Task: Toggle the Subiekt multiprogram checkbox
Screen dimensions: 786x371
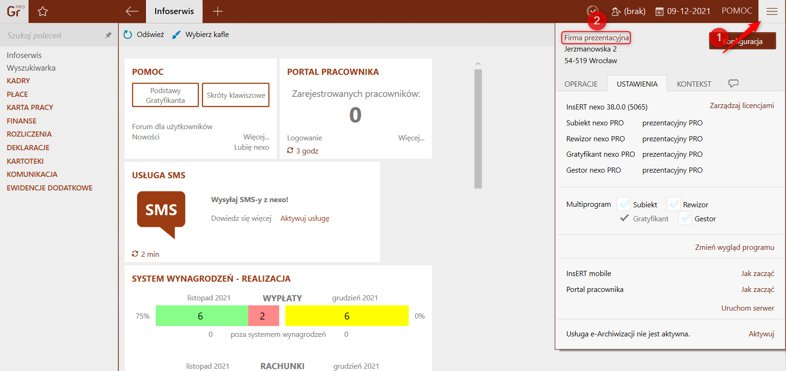Action: [x=624, y=204]
